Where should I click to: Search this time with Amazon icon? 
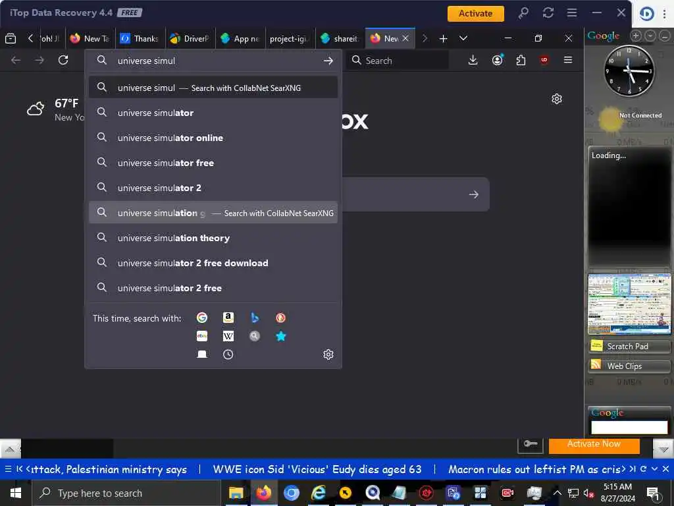pyautogui.click(x=228, y=318)
